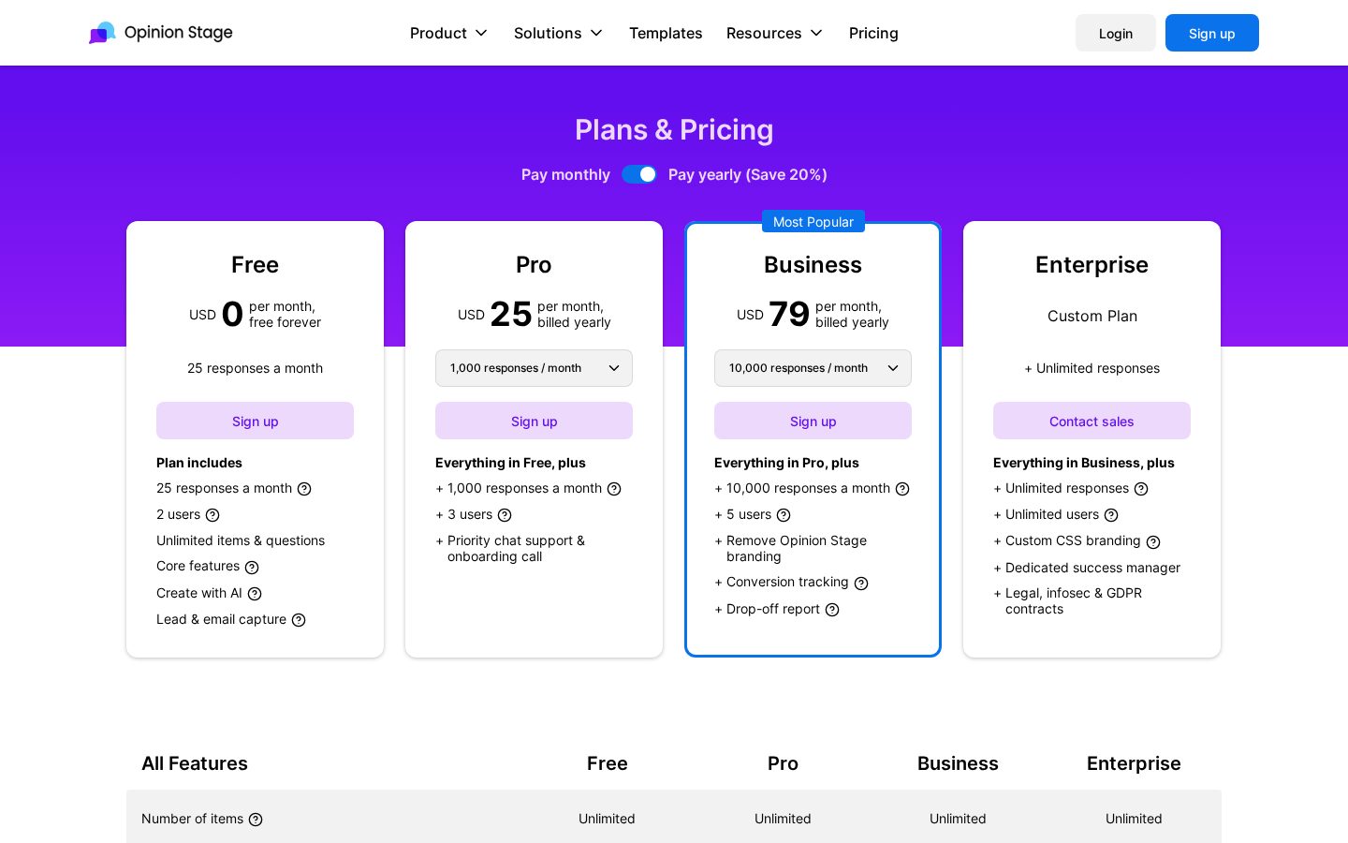
Task: Open help icon next to Number of items
Action: pos(256,820)
